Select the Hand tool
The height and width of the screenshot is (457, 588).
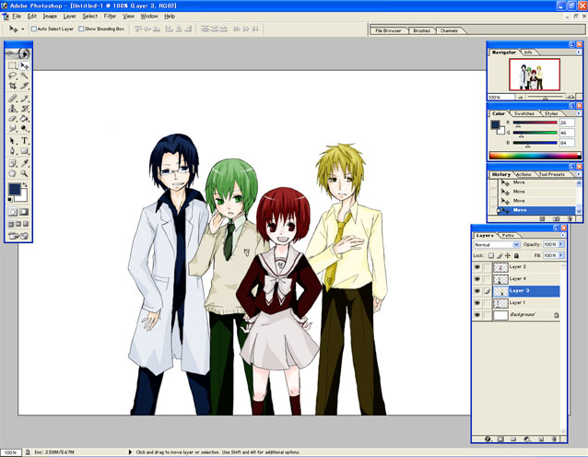[13, 173]
